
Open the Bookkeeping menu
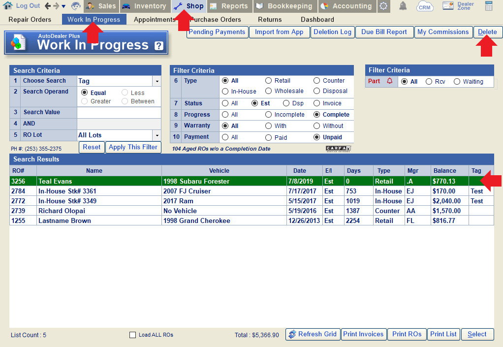point(285,6)
